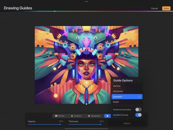Select the 2D Grid guide tab
Image resolution: width=173 pixels, height=130 pixels.
coord(59,116)
